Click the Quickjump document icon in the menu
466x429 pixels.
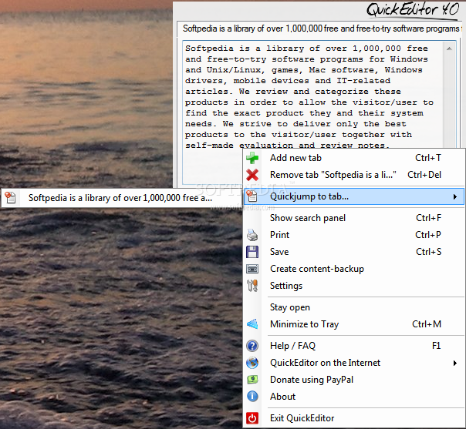click(x=252, y=196)
